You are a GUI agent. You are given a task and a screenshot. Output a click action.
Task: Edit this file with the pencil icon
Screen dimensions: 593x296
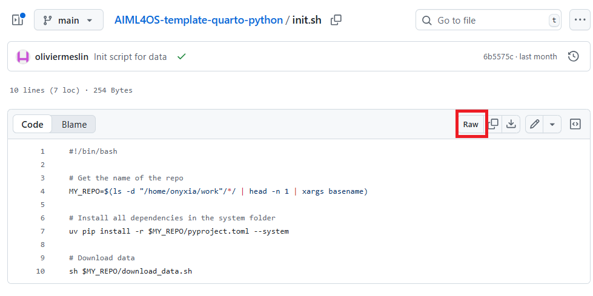point(534,124)
